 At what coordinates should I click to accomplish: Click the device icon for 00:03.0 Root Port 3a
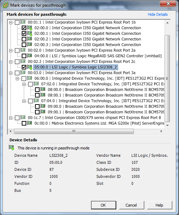pos(23,72)
